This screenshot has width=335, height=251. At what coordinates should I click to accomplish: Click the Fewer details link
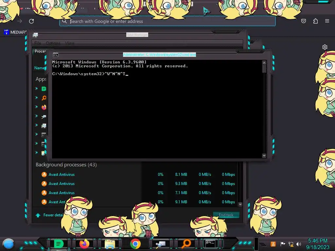tap(53, 215)
